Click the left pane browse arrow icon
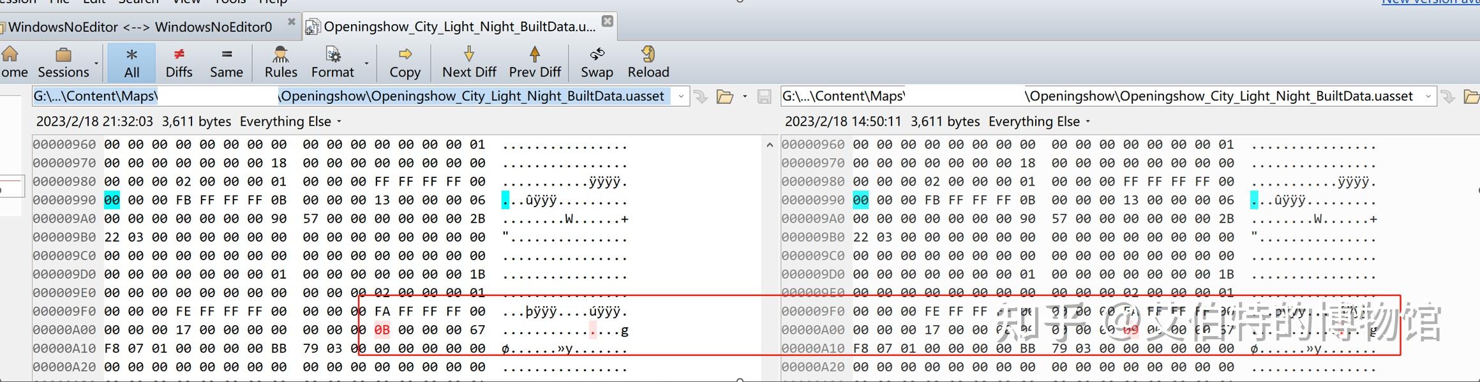The height and width of the screenshot is (382, 1480). [x=701, y=97]
